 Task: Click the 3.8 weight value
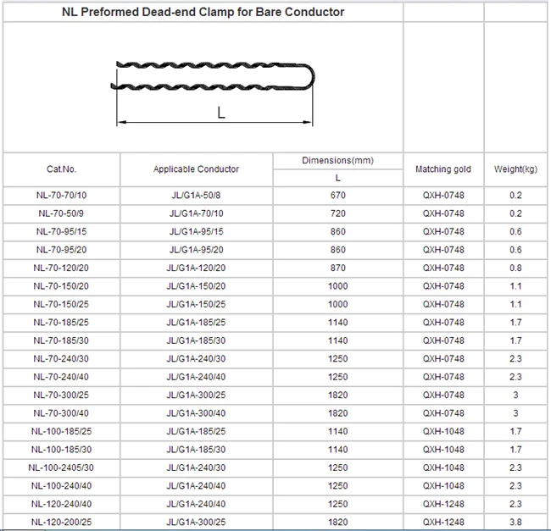(x=515, y=522)
